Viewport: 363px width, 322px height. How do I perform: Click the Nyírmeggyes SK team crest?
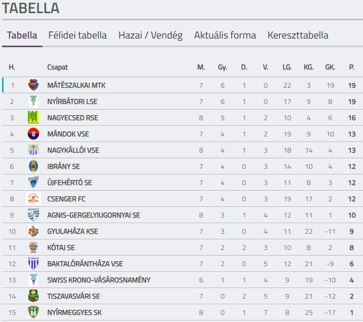(x=33, y=312)
